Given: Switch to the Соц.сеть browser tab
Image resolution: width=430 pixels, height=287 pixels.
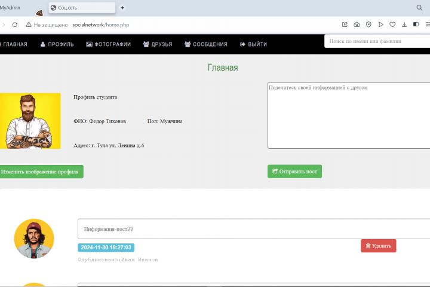Looking at the screenshot, I should click(82, 8).
